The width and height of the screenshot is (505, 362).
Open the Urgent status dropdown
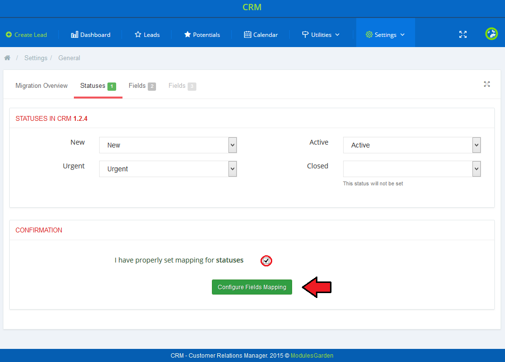[168, 169]
